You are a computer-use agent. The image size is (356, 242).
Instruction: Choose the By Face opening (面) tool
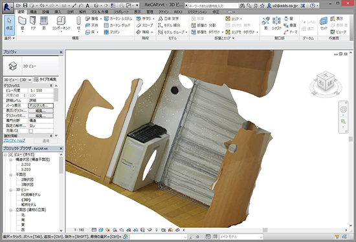[265, 23]
